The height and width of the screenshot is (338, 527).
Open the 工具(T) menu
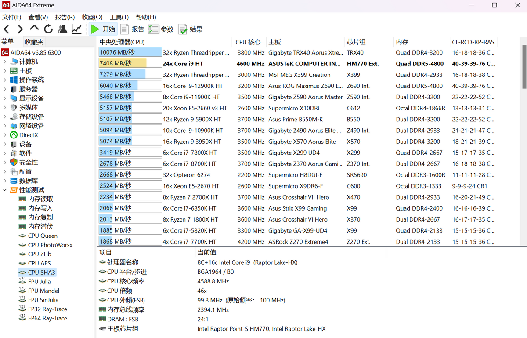click(119, 17)
